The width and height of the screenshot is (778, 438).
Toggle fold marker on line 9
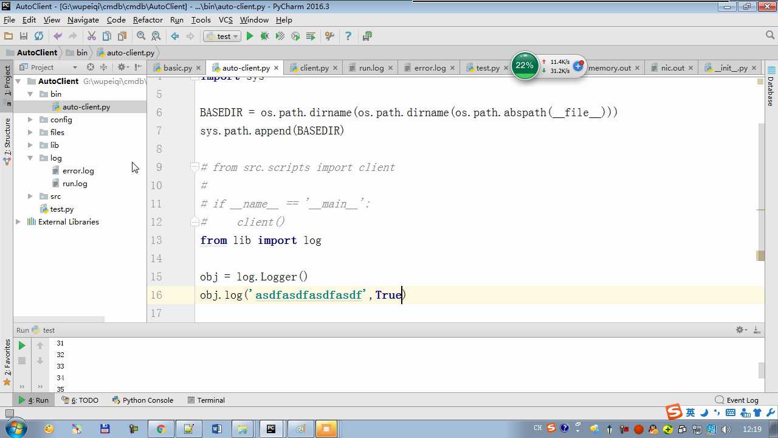pyautogui.click(x=194, y=167)
